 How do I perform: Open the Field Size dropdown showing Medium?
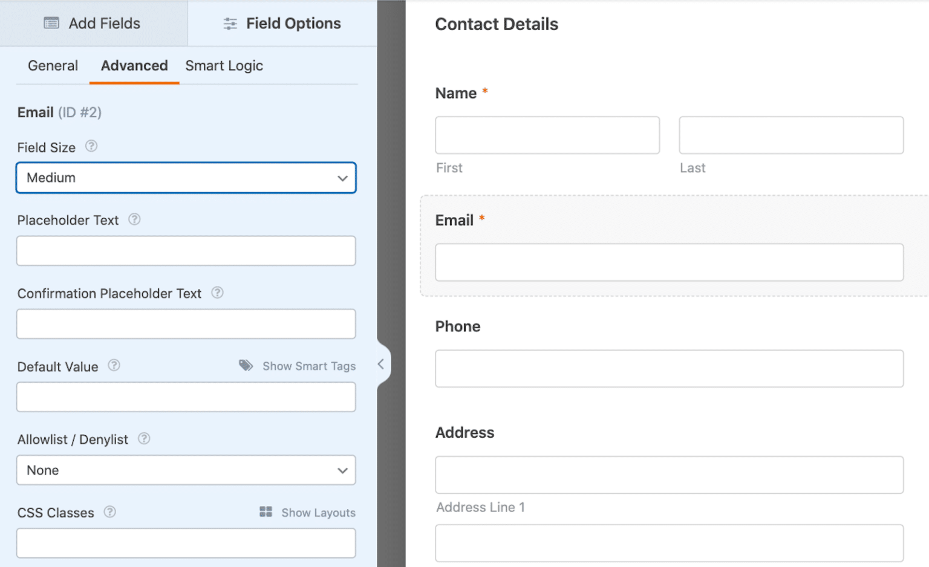click(x=186, y=178)
